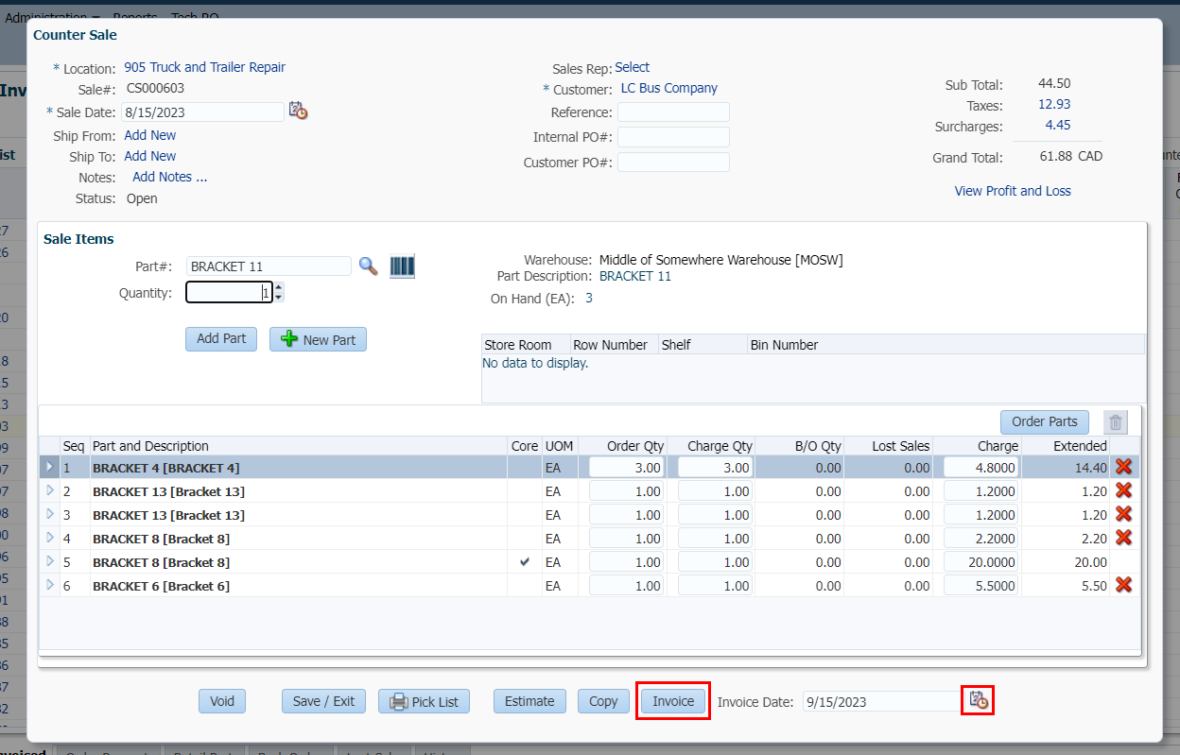Click the Add Part button
The width and height of the screenshot is (1180, 755).
(x=221, y=339)
